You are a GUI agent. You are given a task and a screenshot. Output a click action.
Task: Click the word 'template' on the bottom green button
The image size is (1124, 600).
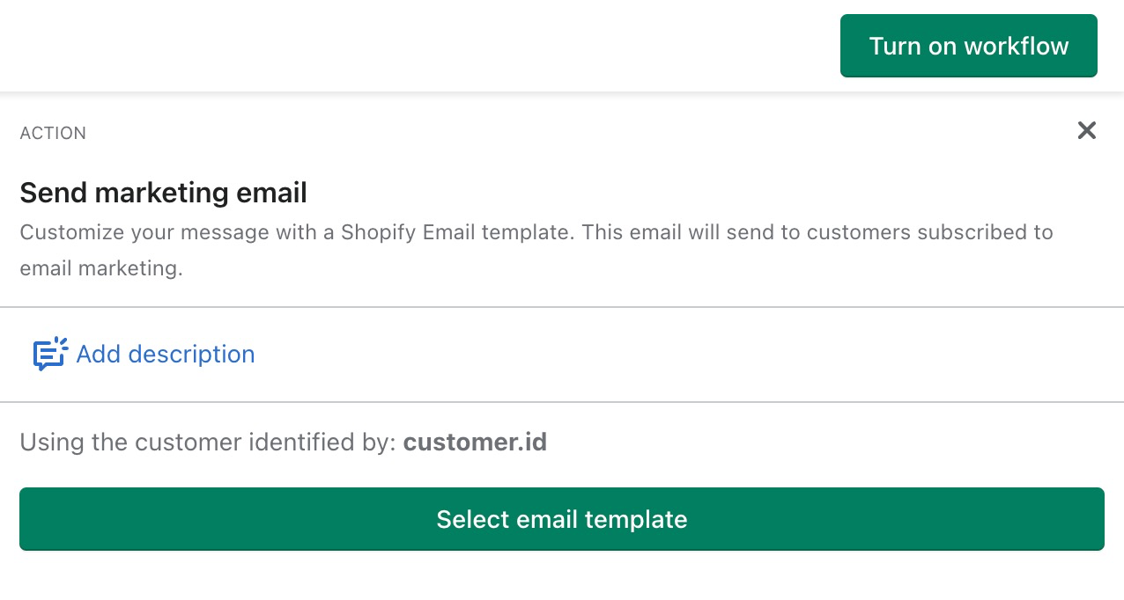(x=633, y=519)
